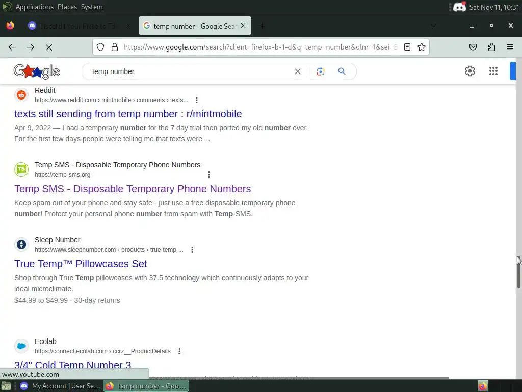The height and width of the screenshot is (392, 522).
Task: Click the Firefox tray icon at bottom right
Action: 483,386
